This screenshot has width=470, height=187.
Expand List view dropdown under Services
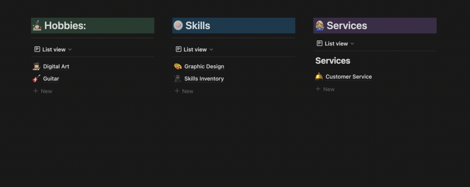pyautogui.click(x=336, y=43)
